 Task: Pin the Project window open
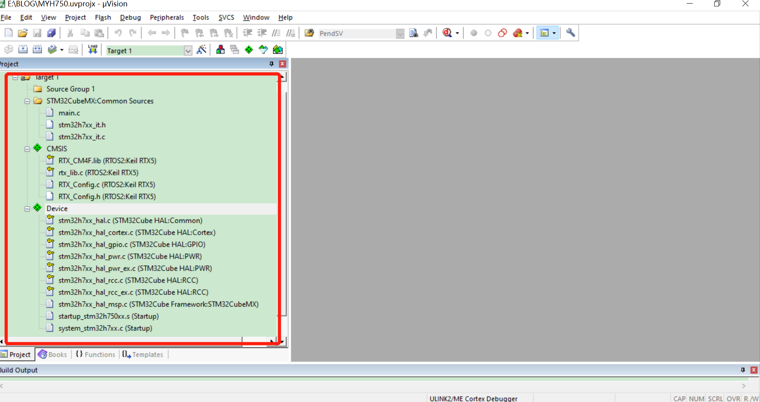coord(271,64)
